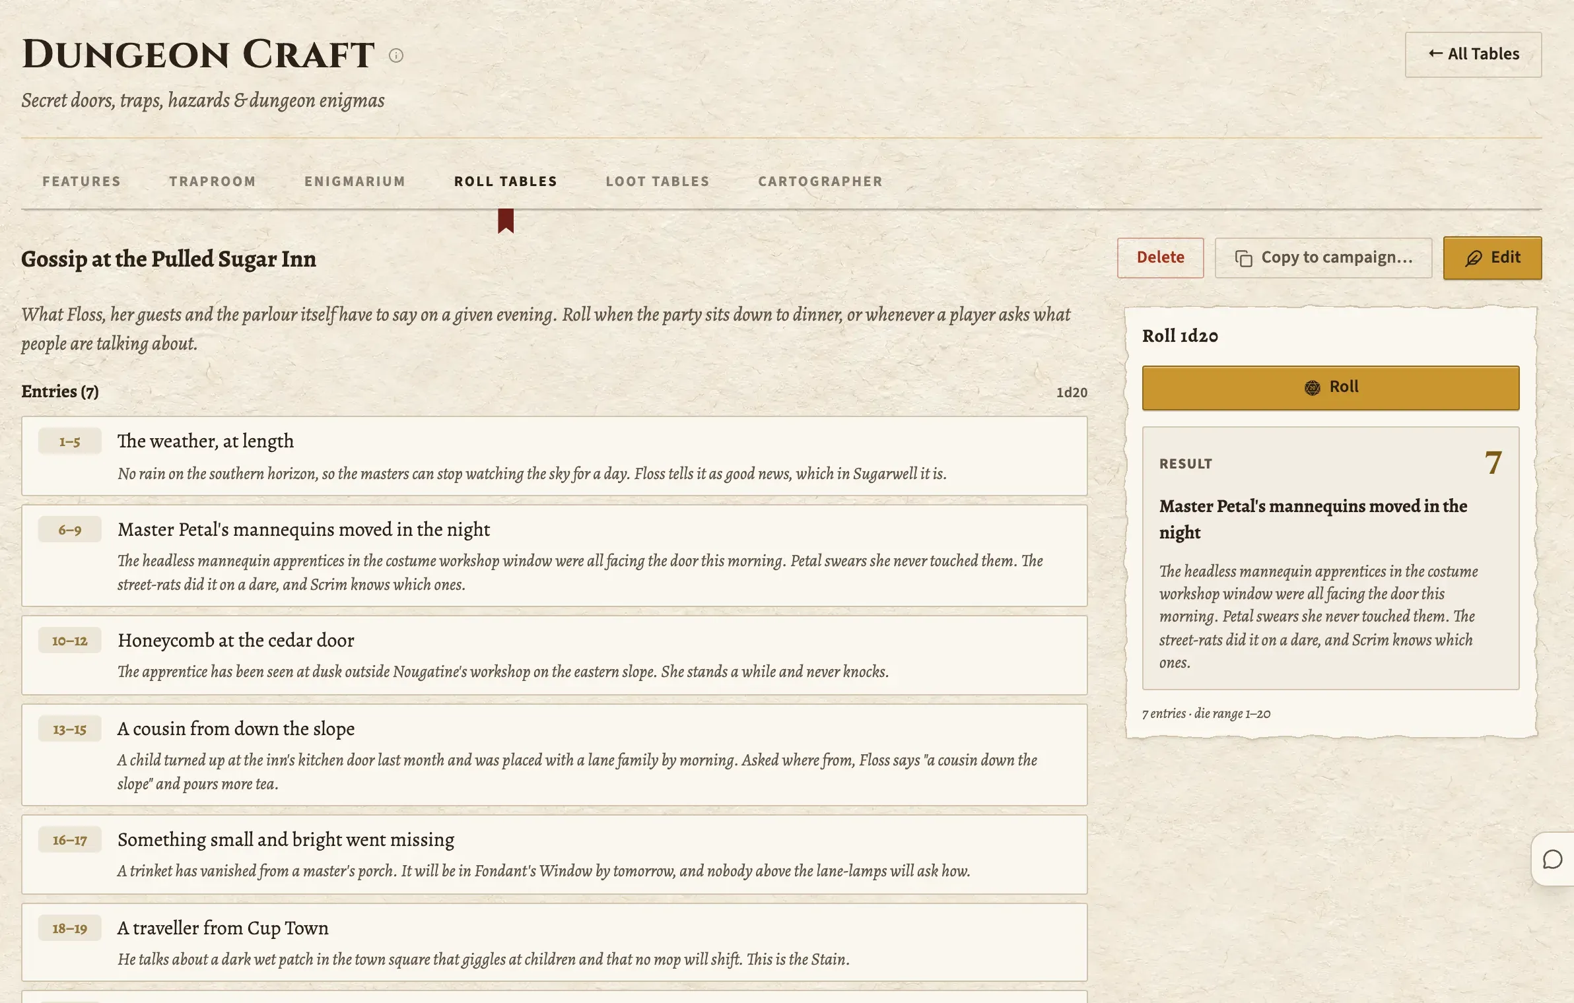Click the feather icon on Edit button

click(1474, 258)
